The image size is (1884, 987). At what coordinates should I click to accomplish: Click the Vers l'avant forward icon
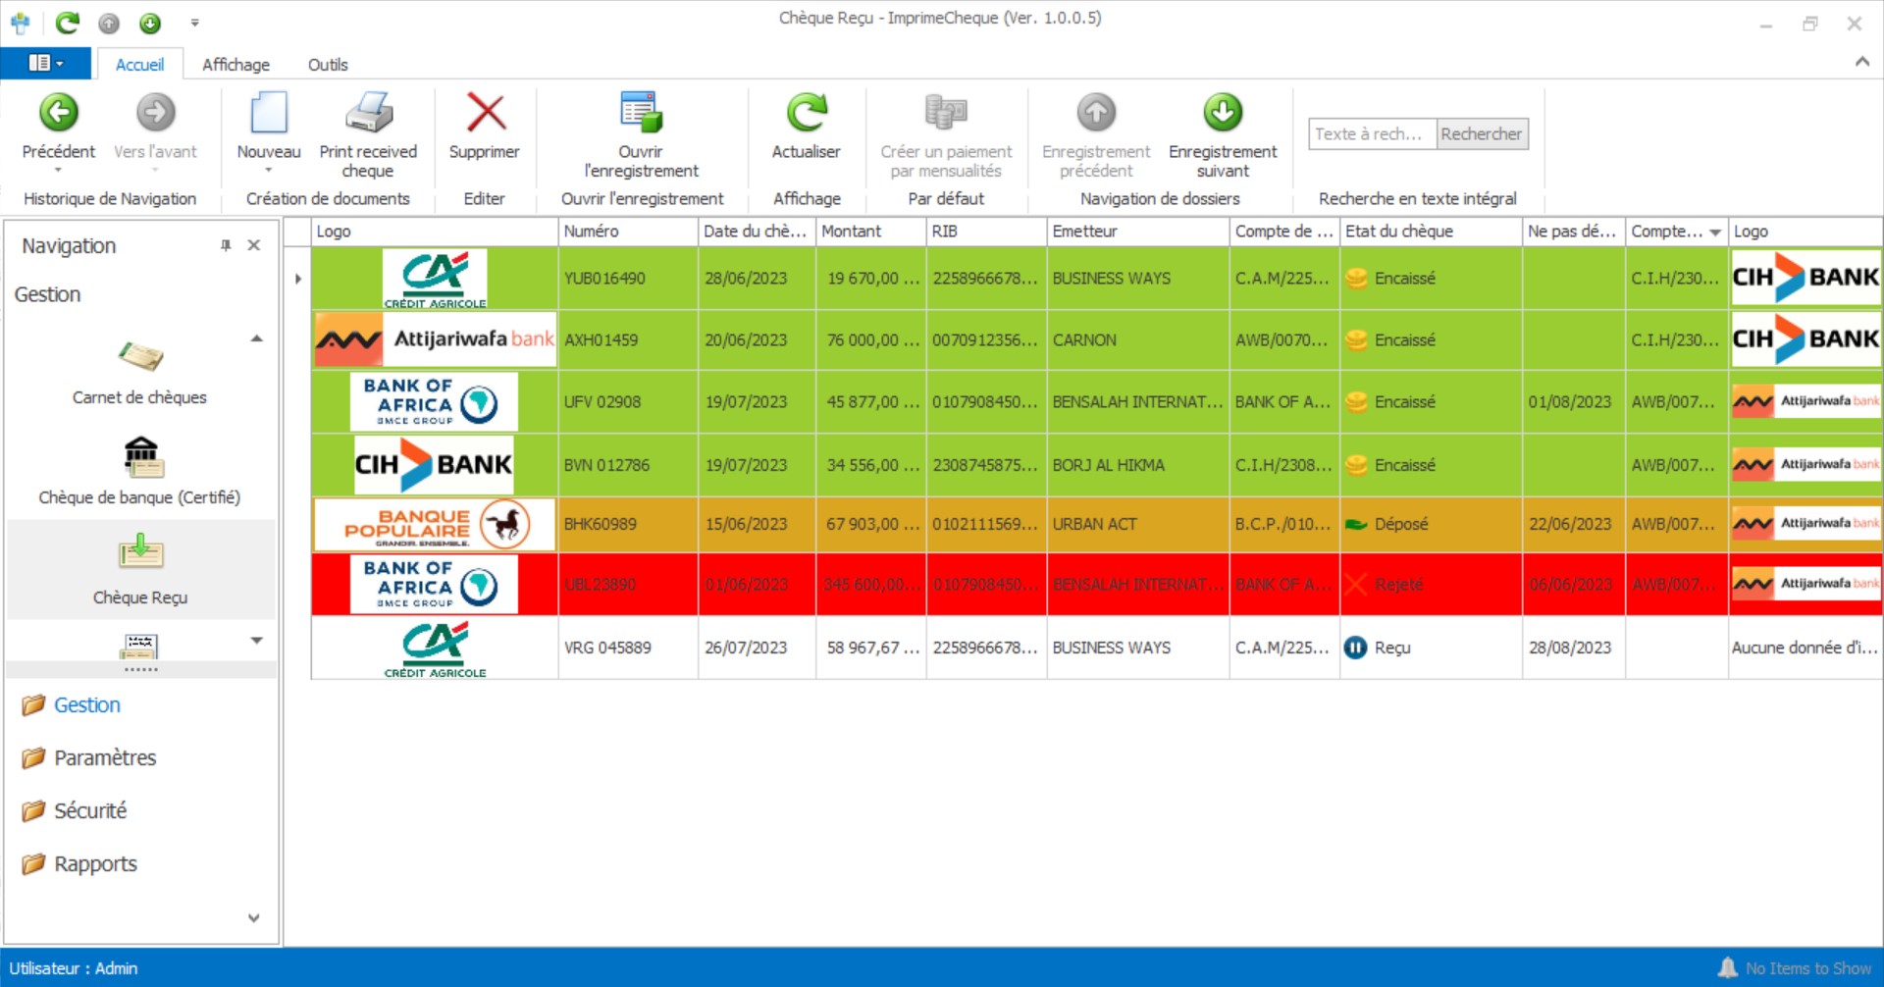click(155, 113)
